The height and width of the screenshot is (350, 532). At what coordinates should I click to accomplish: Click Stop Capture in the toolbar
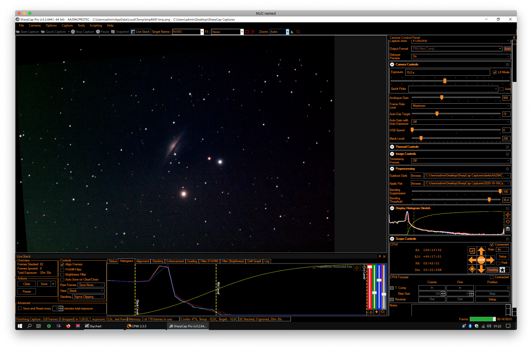[83, 32]
